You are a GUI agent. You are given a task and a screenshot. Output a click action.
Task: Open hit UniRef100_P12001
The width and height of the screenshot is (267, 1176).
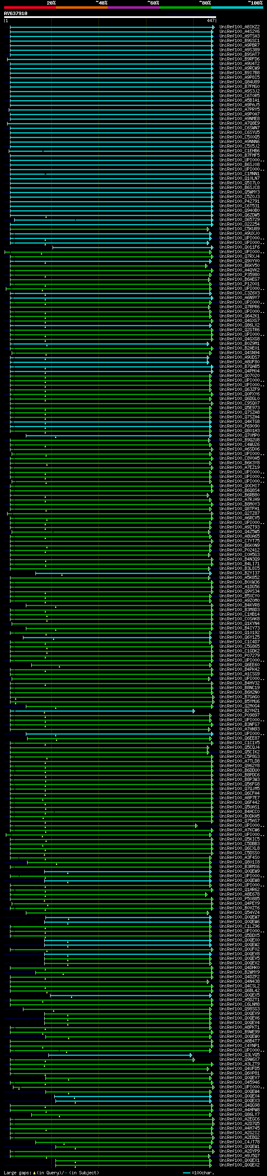tap(239, 284)
